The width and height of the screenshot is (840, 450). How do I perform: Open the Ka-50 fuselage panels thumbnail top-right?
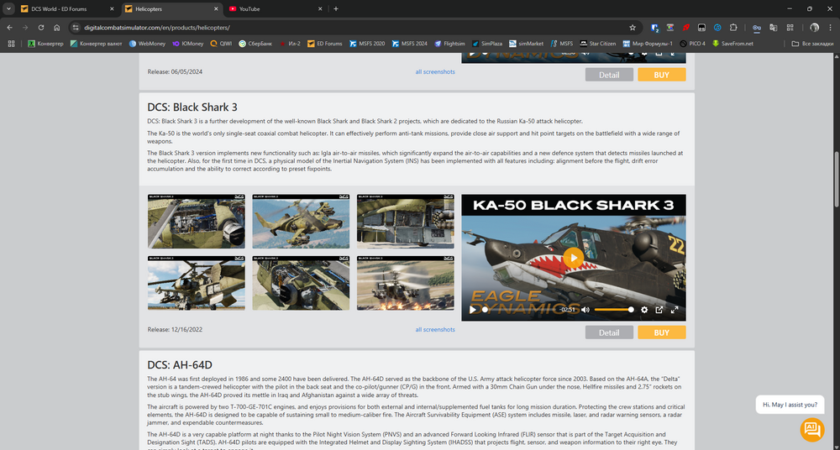click(406, 222)
